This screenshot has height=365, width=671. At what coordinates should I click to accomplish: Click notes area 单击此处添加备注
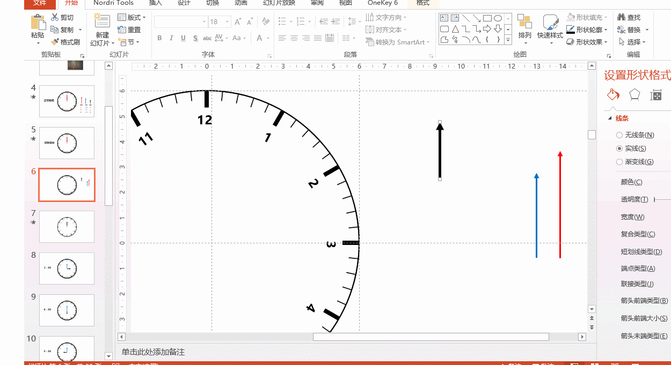tap(153, 352)
